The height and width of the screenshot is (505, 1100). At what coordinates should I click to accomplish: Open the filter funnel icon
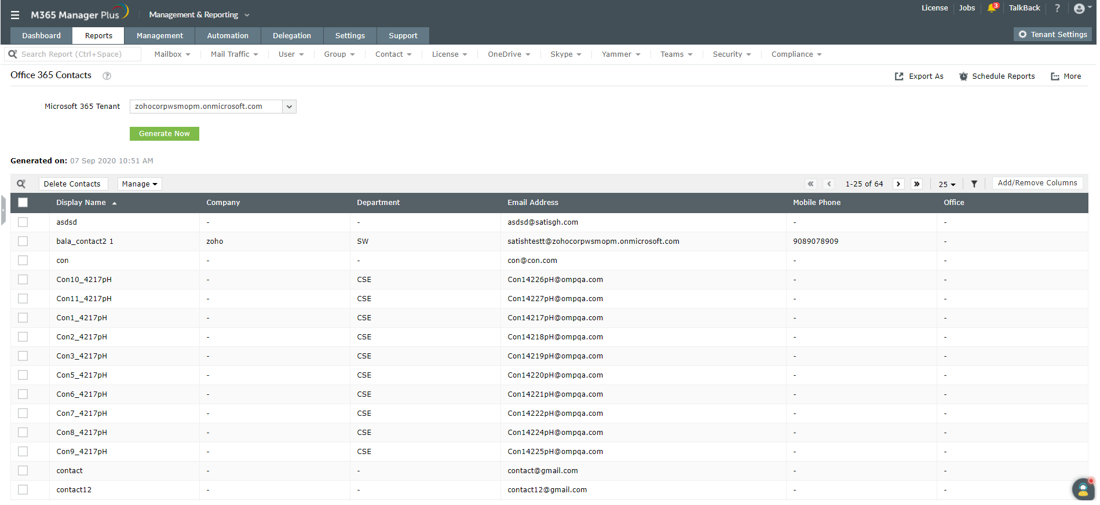coord(974,184)
